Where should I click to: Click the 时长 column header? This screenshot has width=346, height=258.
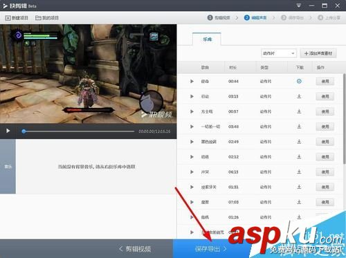(x=233, y=67)
